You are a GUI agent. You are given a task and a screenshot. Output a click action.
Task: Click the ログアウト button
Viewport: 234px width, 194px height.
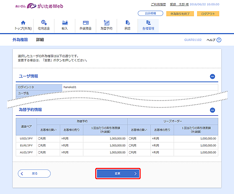208,14
